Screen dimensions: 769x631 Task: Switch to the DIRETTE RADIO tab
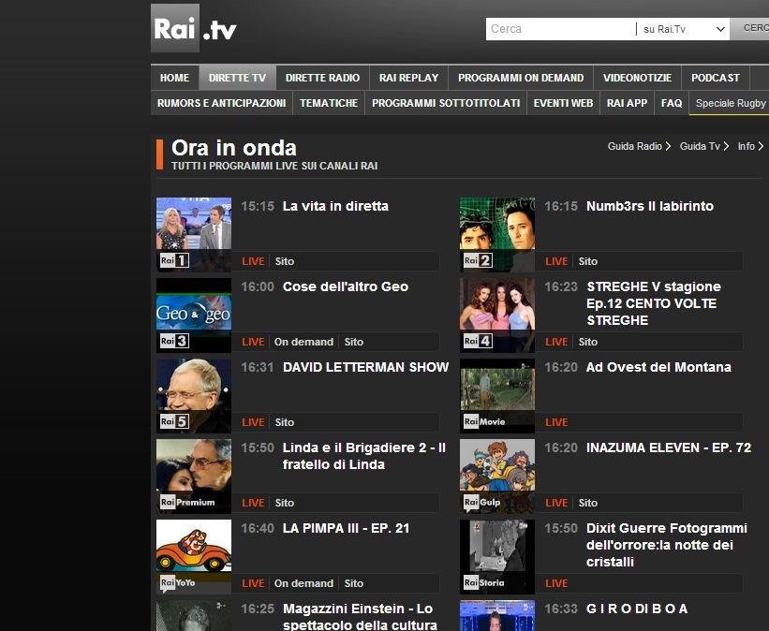(322, 77)
